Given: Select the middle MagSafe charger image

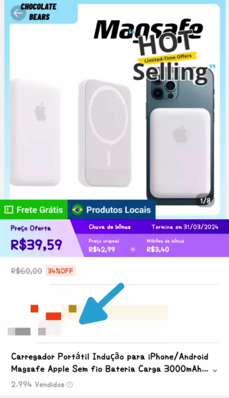Looking at the screenshot, I should coord(106,133).
